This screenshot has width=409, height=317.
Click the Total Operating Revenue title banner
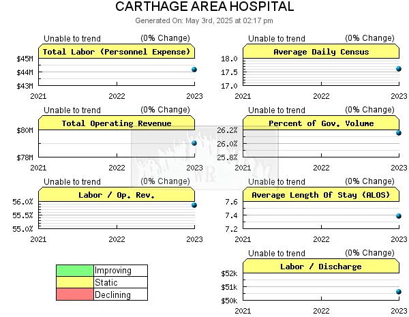point(117,123)
